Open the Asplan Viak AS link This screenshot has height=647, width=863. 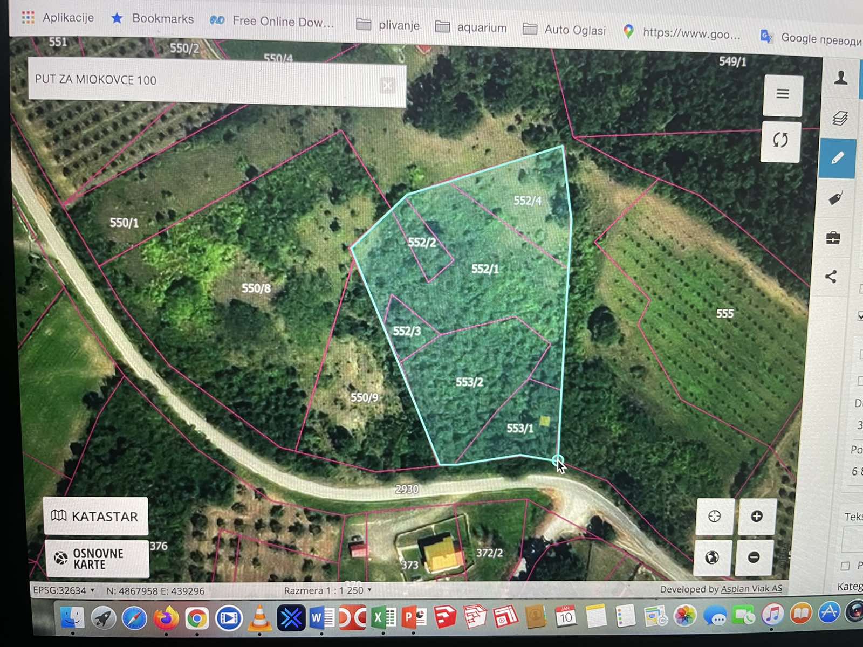click(751, 589)
